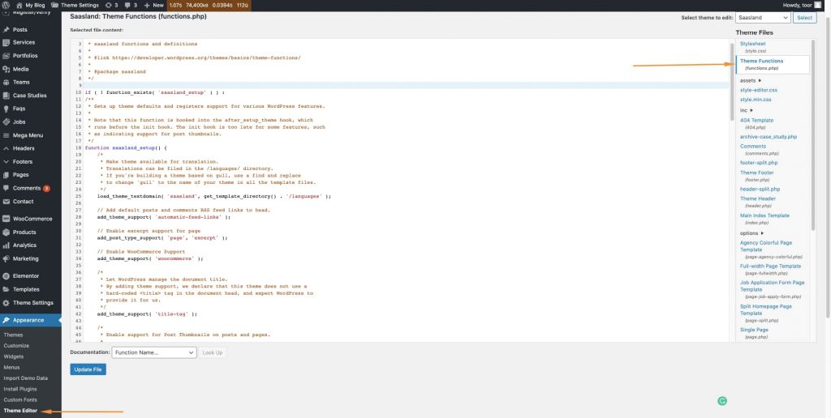Open the Theme Editor submenu item
This screenshot has width=831, height=418.
20,411
